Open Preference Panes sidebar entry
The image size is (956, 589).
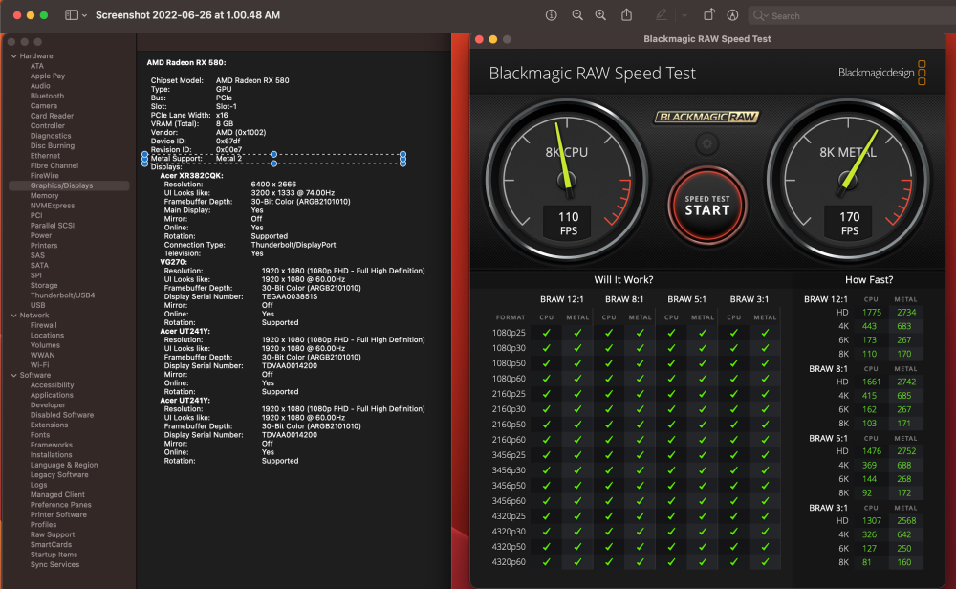pyautogui.click(x=61, y=505)
